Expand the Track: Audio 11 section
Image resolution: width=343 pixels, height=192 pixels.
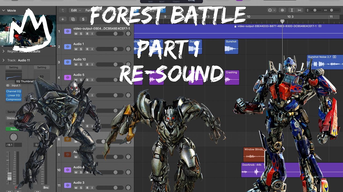pyautogui.click(x=3, y=60)
